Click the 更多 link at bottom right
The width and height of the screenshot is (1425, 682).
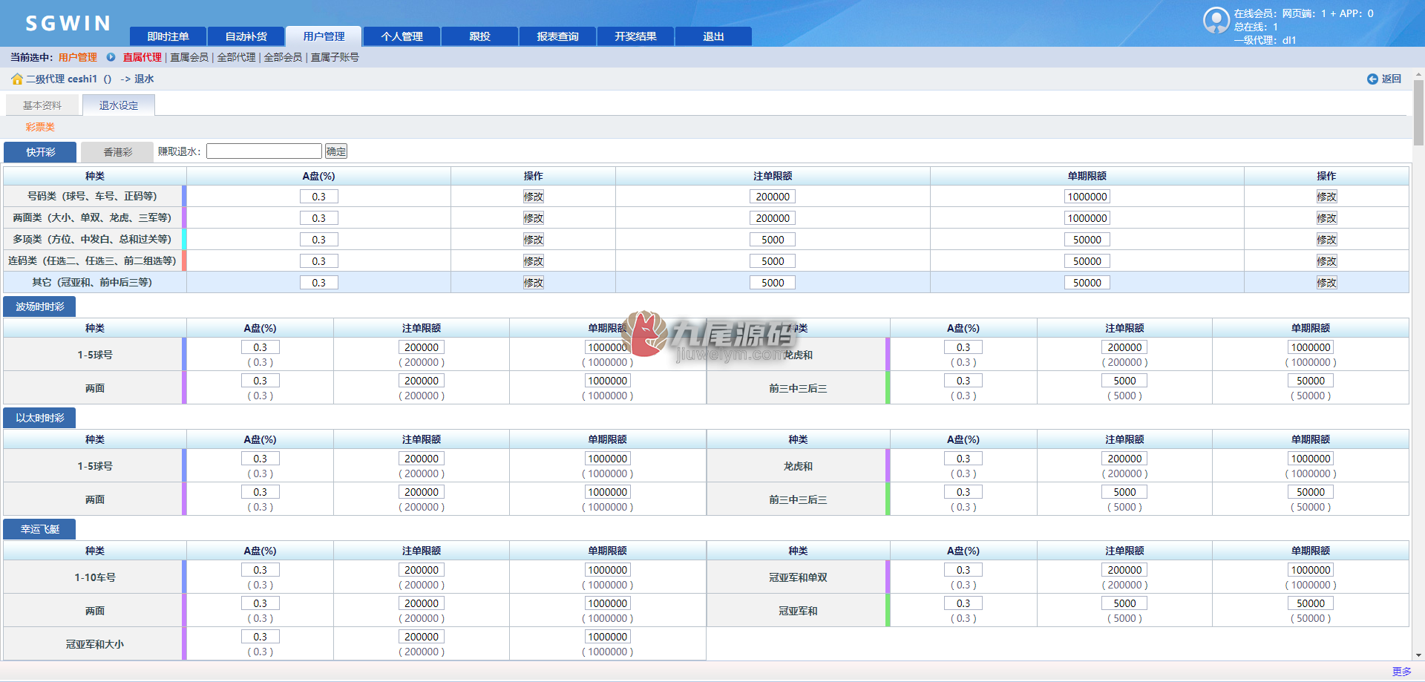tap(1401, 672)
